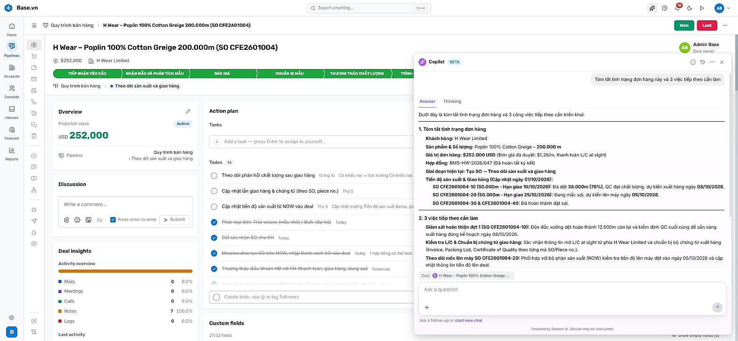Image resolution: width=738 pixels, height=341 pixels.
Task: Open the Contacts sidebar item
Action: 12,91
